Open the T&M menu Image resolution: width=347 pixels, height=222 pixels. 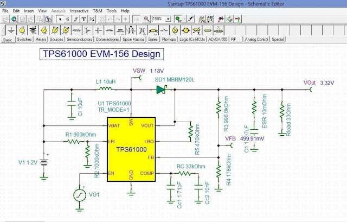pyautogui.click(x=98, y=11)
